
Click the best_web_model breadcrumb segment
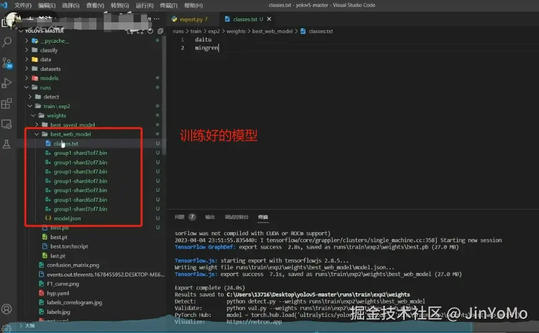click(272, 31)
